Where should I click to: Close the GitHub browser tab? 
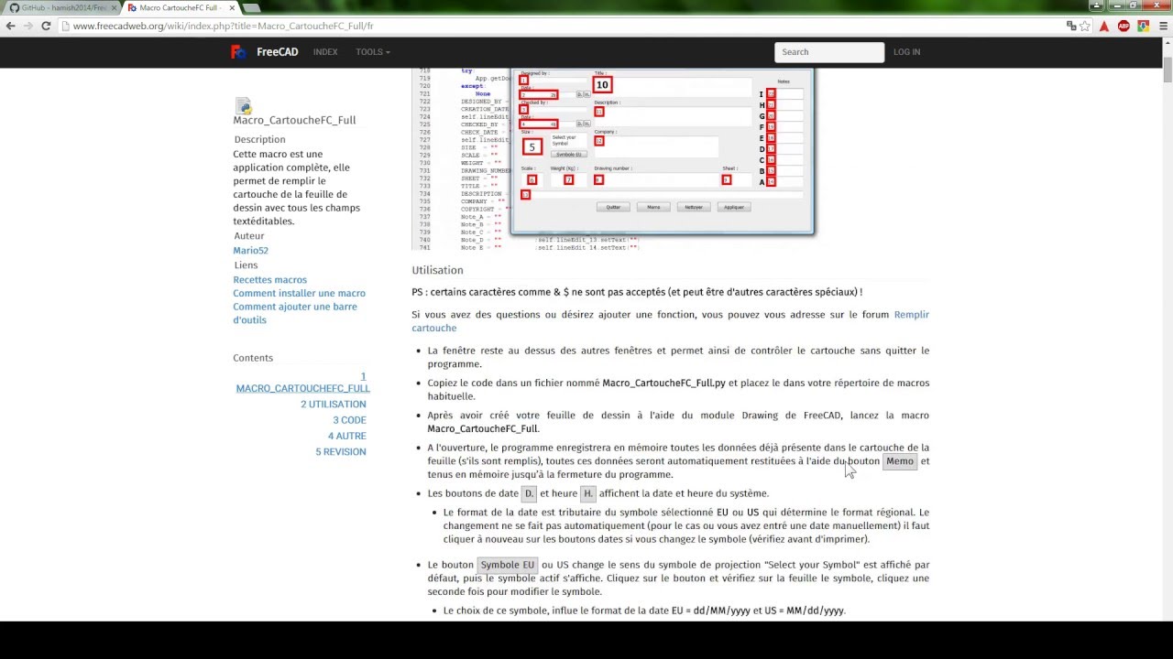[x=114, y=8]
